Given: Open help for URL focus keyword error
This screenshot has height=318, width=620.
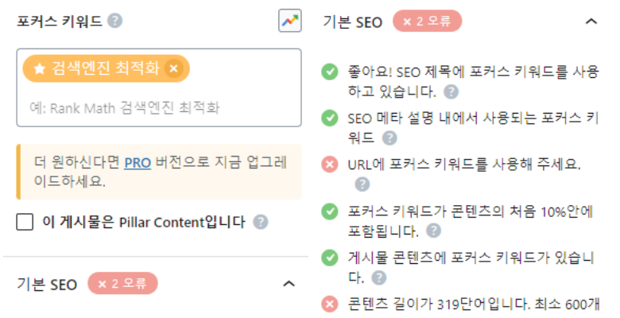Looking at the screenshot, I should point(362,184).
